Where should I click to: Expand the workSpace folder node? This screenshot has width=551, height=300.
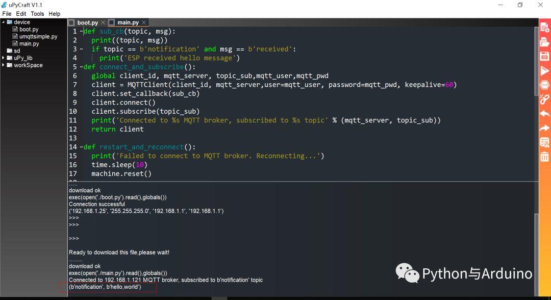point(3,65)
